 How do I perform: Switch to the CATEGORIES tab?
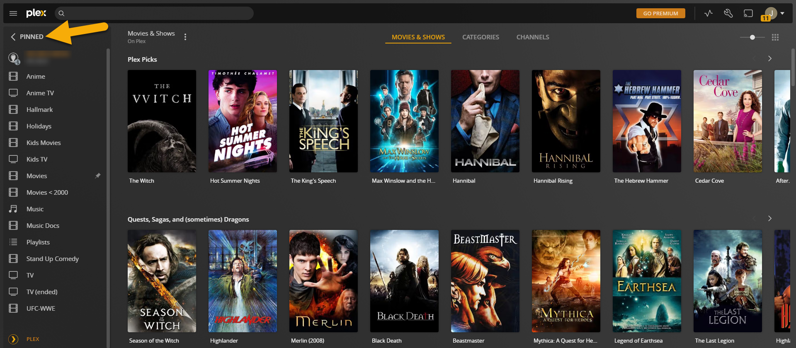pos(481,37)
